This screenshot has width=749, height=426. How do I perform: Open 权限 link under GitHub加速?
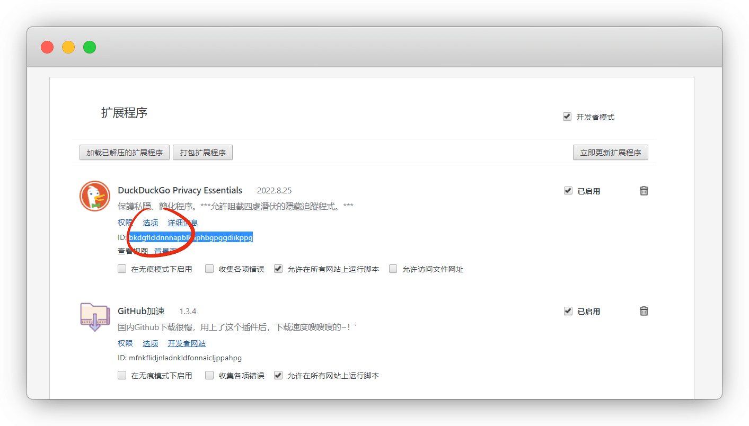[x=125, y=343]
